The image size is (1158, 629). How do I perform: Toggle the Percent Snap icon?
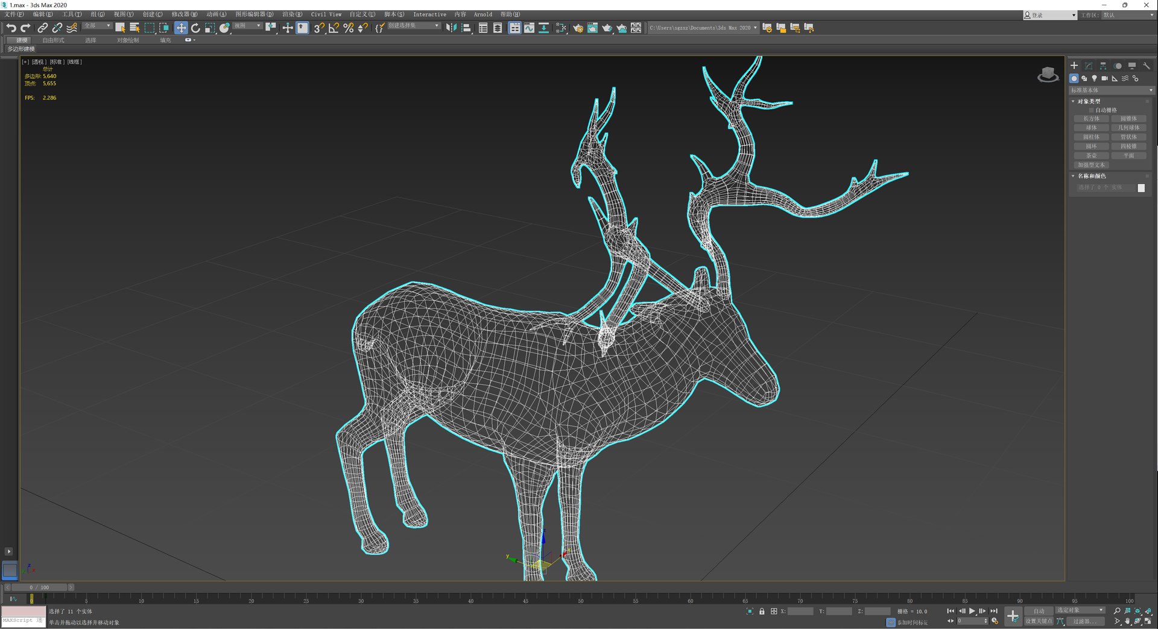[x=348, y=28]
